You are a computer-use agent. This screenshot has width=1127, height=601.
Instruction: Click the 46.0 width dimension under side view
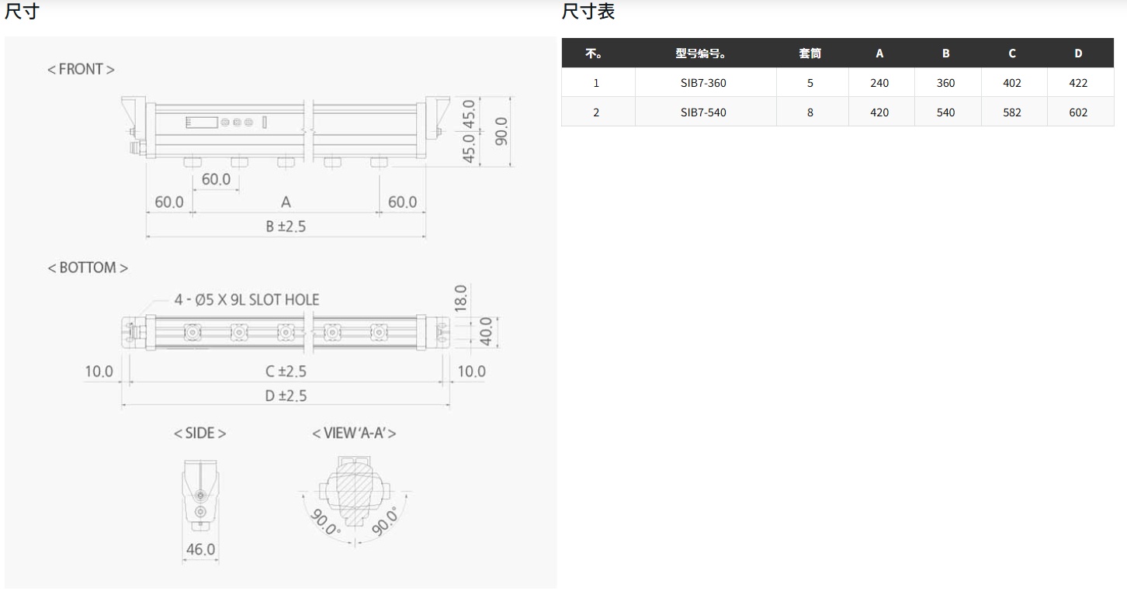(200, 550)
